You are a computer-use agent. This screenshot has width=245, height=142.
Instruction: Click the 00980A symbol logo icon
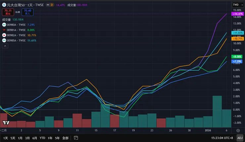point(4,25)
